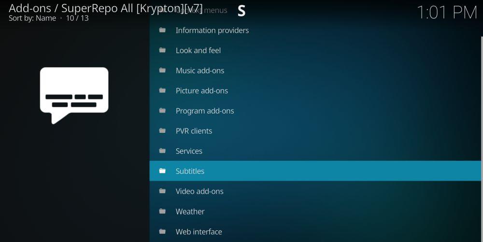This screenshot has width=483, height=242.
Task: Click the folder icon beside Information providers
Action: (x=162, y=30)
